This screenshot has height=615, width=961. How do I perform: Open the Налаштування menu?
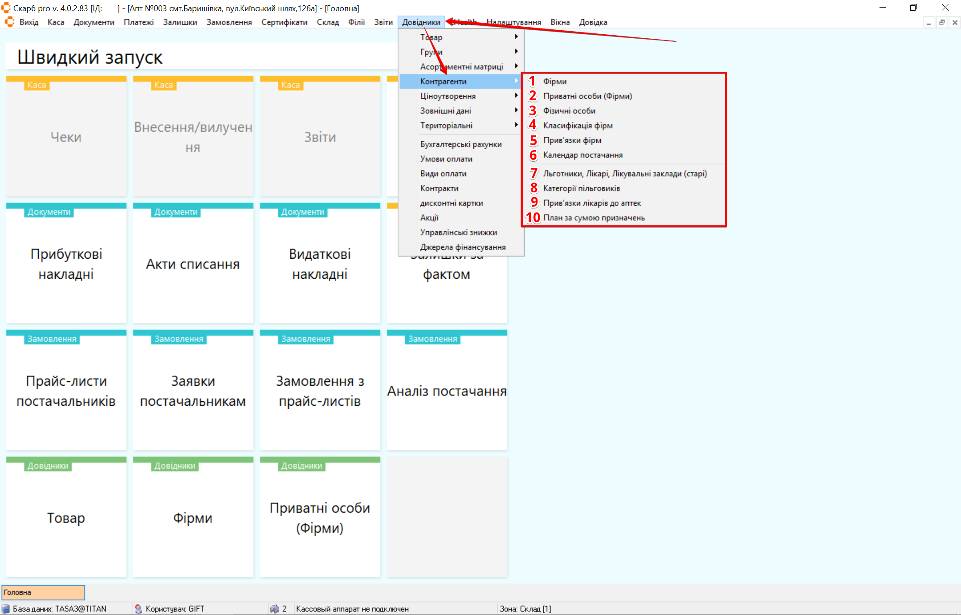(x=513, y=22)
